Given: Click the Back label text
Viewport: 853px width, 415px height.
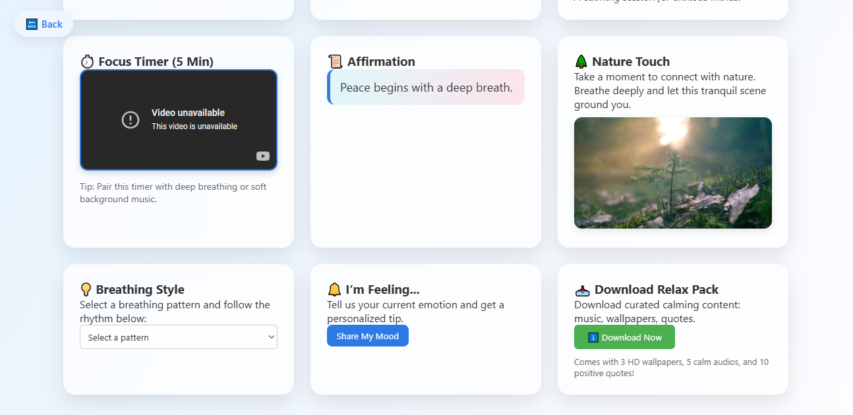Looking at the screenshot, I should pyautogui.click(x=52, y=24).
